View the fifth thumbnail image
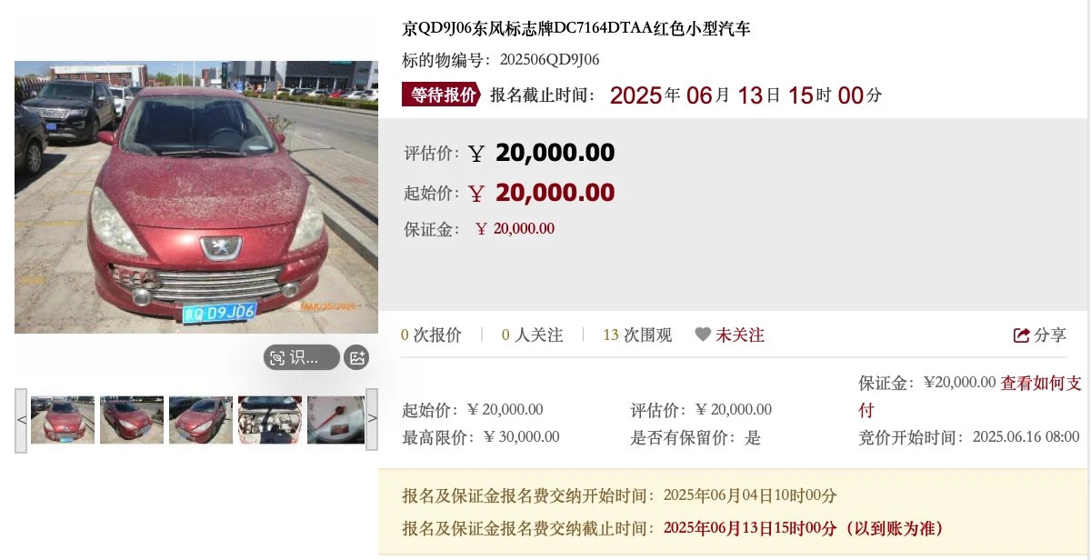 335,420
